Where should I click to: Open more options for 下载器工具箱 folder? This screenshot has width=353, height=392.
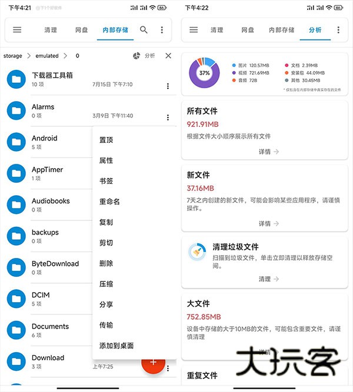pos(168,86)
